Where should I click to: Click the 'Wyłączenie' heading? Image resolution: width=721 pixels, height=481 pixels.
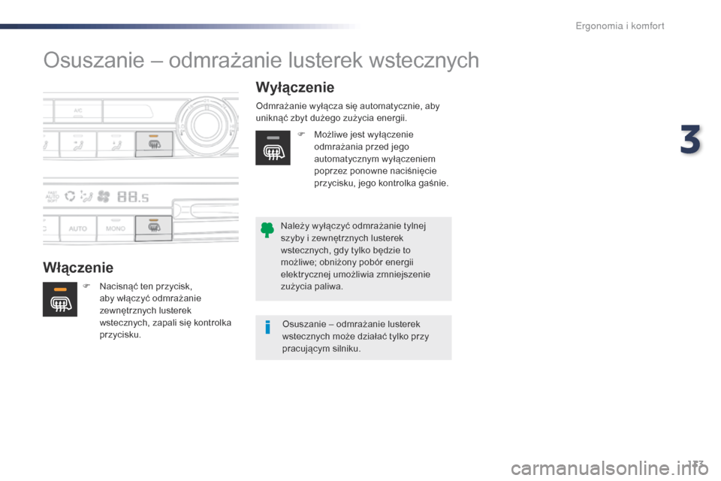pos(295,87)
